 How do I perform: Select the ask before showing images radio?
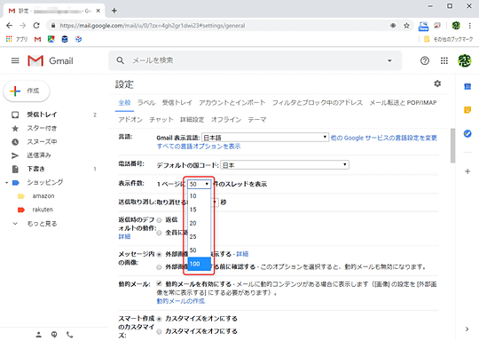tap(159, 267)
